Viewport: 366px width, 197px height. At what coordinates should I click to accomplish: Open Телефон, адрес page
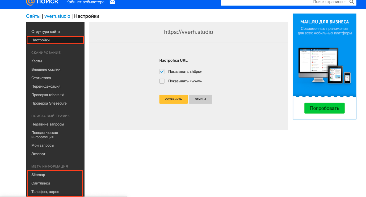click(x=45, y=192)
